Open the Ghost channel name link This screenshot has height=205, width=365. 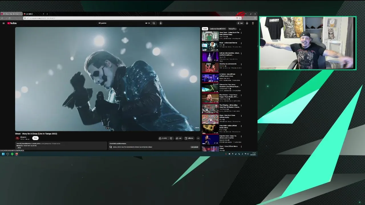23,137
